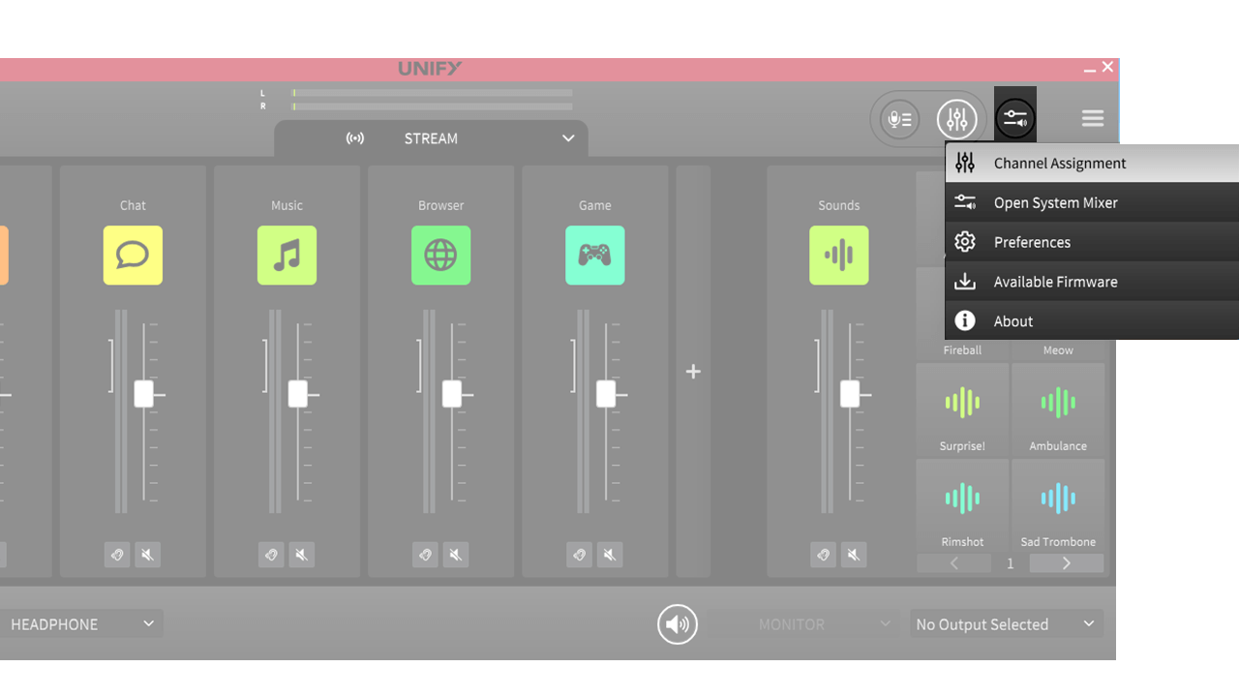
Task: Choose Preferences in the open menu
Action: (1033, 242)
